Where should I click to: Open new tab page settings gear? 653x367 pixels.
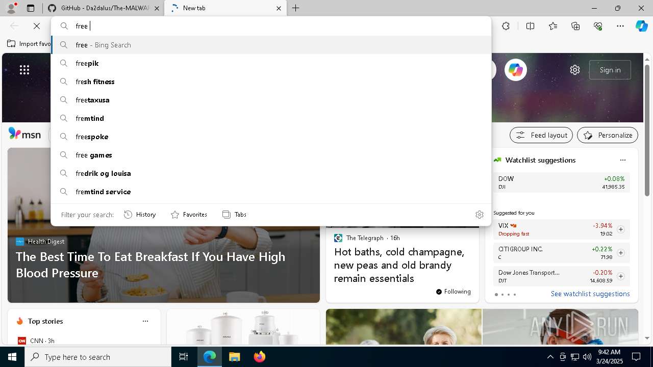575,70
